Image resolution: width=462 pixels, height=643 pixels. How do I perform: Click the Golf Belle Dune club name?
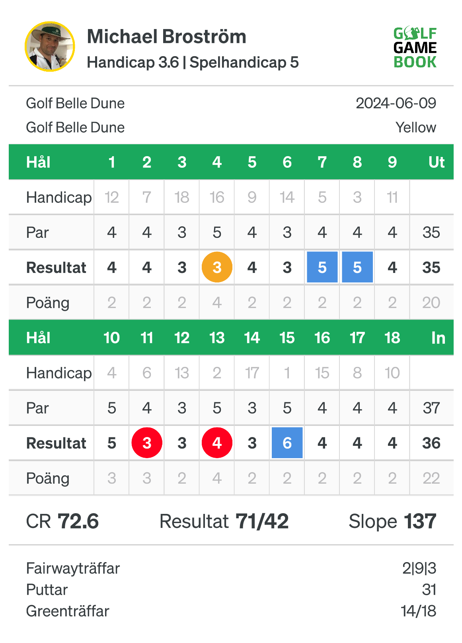(x=75, y=104)
